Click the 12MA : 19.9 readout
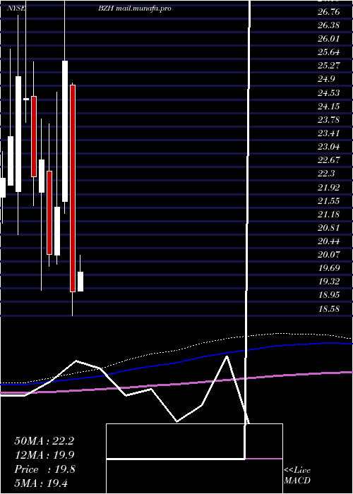This screenshot has height=494, width=353. point(44,455)
